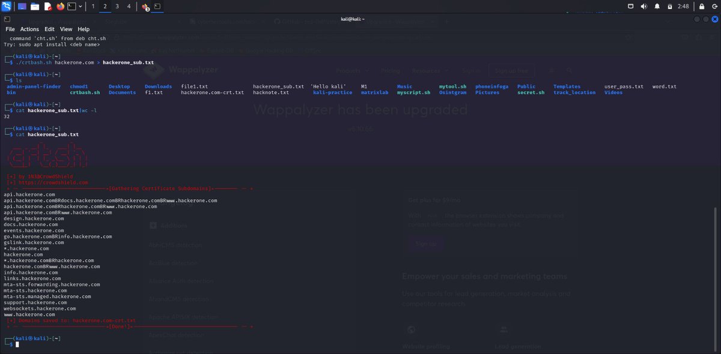Click hackerone_sub.txt in ls output
Screen dimensions: 721x354
click(x=278, y=86)
